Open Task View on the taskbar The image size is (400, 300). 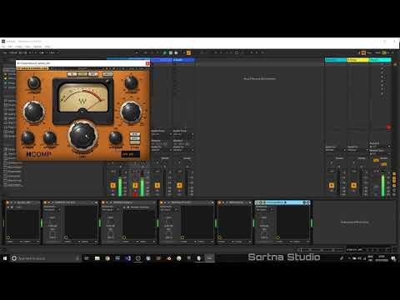tap(87, 258)
